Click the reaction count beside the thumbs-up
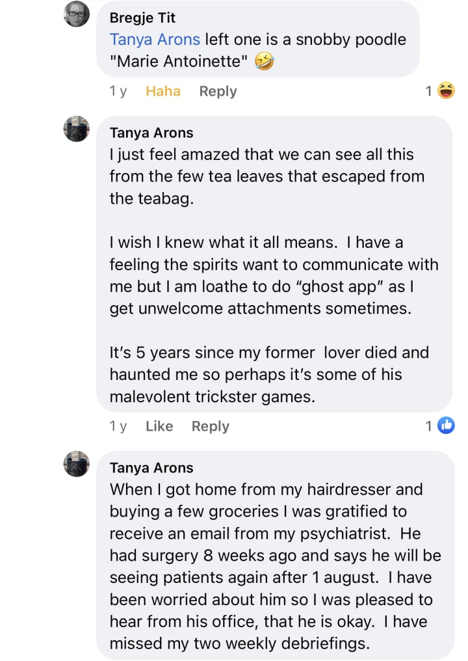Screen dimensions: 468x661 [x=429, y=426]
